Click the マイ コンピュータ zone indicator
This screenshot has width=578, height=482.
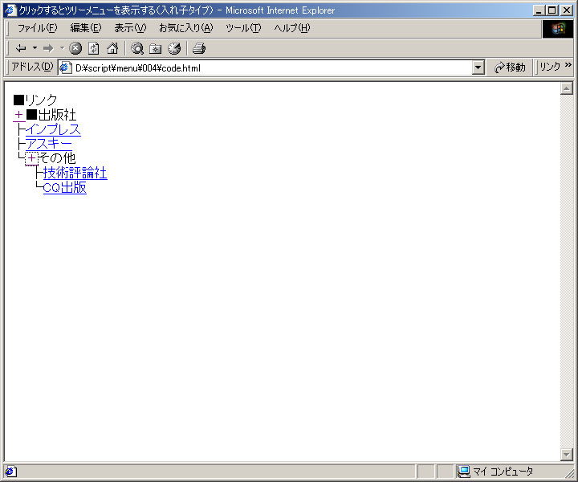[x=496, y=472]
